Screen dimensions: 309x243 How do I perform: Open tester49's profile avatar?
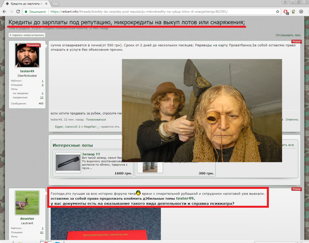pyautogui.click(x=27, y=55)
